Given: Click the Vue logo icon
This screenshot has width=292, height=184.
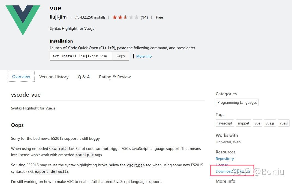Looking at the screenshot, I should (x=23, y=20).
